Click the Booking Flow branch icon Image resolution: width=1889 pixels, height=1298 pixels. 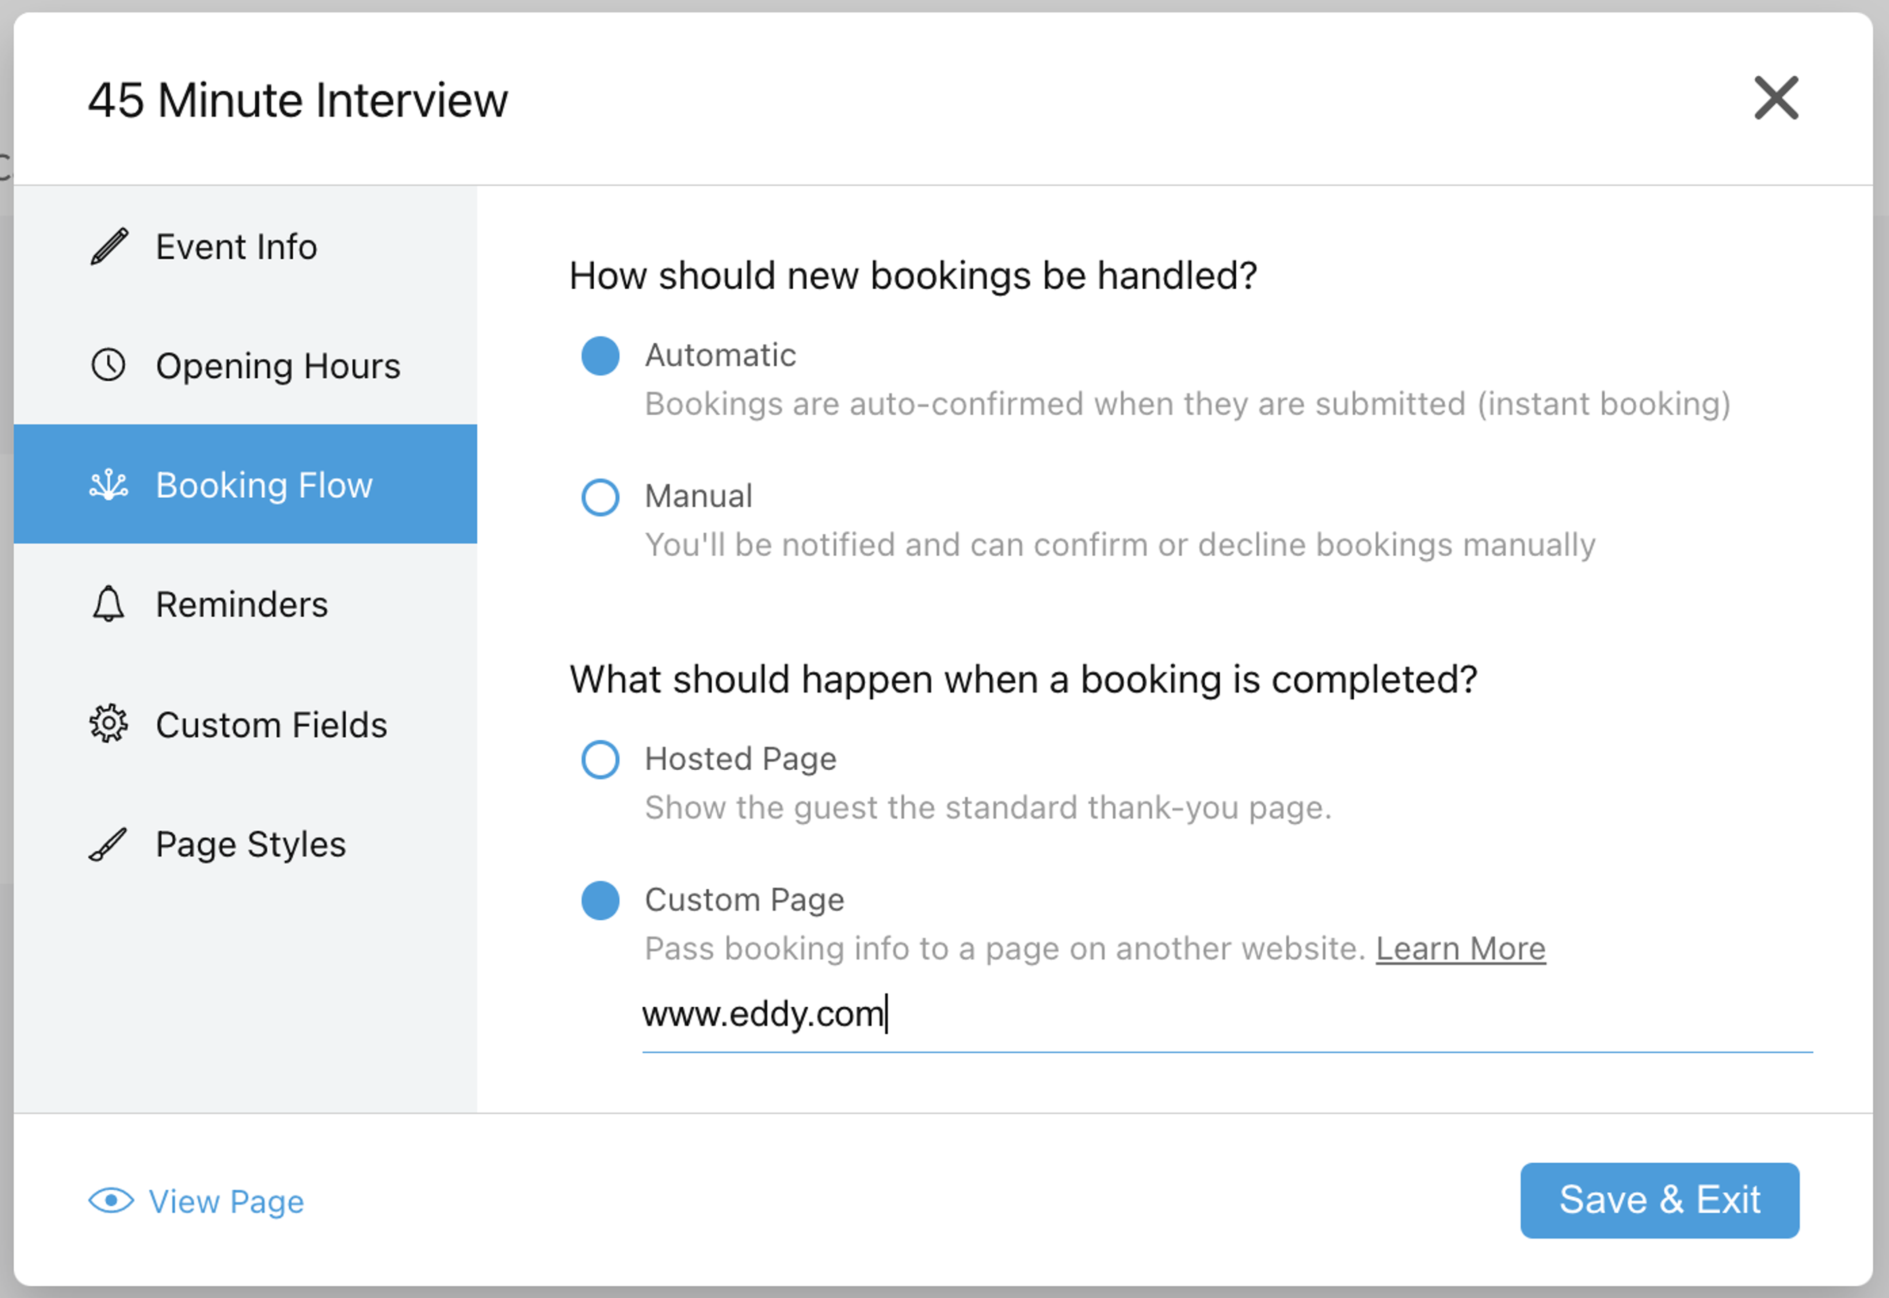click(x=108, y=484)
